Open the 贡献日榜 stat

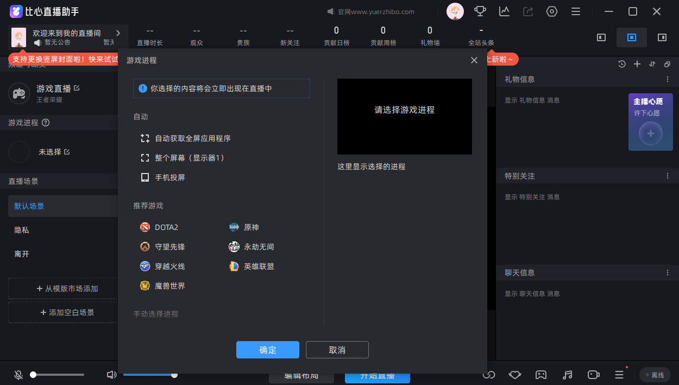337,36
